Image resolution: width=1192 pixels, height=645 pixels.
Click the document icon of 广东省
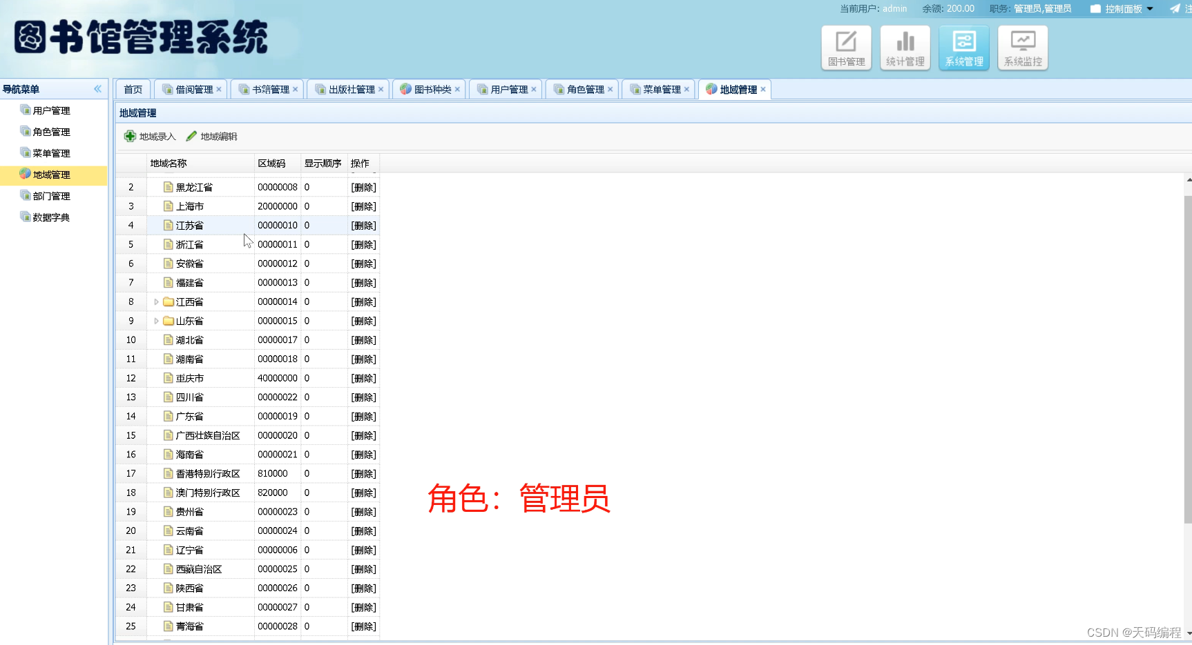tap(169, 416)
